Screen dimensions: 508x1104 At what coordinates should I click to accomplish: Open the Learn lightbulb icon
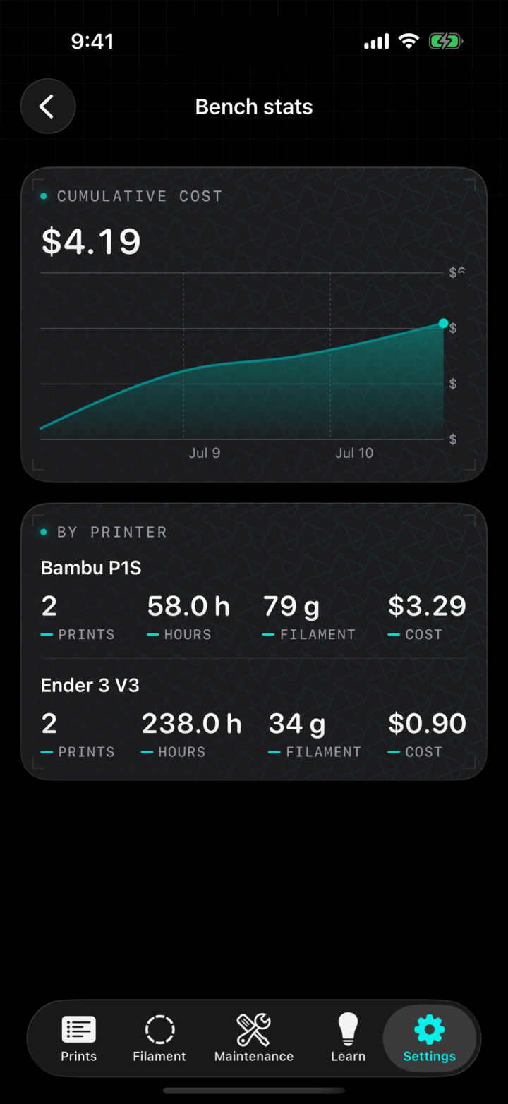[348, 1029]
